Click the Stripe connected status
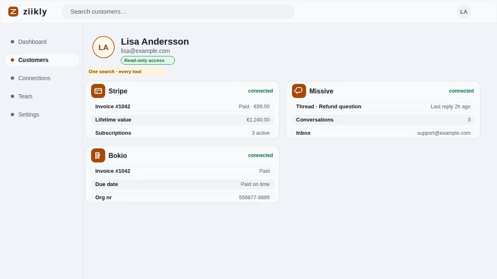This screenshot has height=279, width=497. pyautogui.click(x=261, y=91)
